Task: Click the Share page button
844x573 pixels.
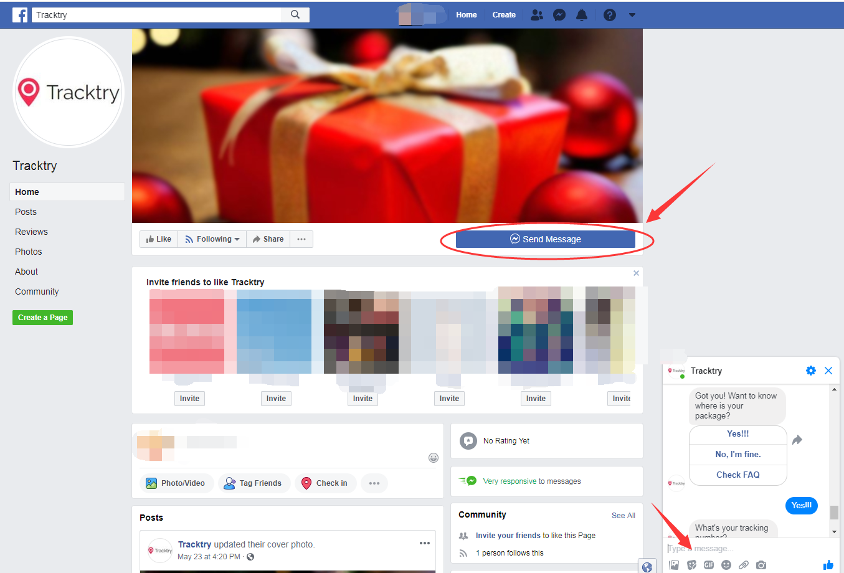Action: [x=268, y=239]
